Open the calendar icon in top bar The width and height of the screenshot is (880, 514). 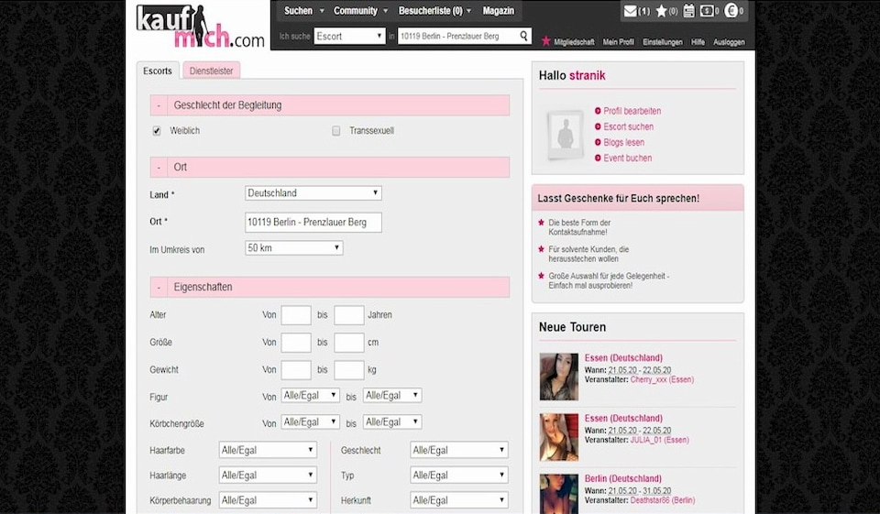689,12
